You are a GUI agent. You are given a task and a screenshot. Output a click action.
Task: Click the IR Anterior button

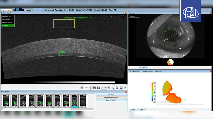coord(144,67)
